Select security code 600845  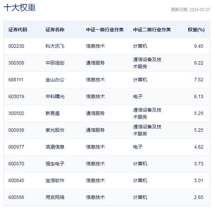[x=16, y=181]
